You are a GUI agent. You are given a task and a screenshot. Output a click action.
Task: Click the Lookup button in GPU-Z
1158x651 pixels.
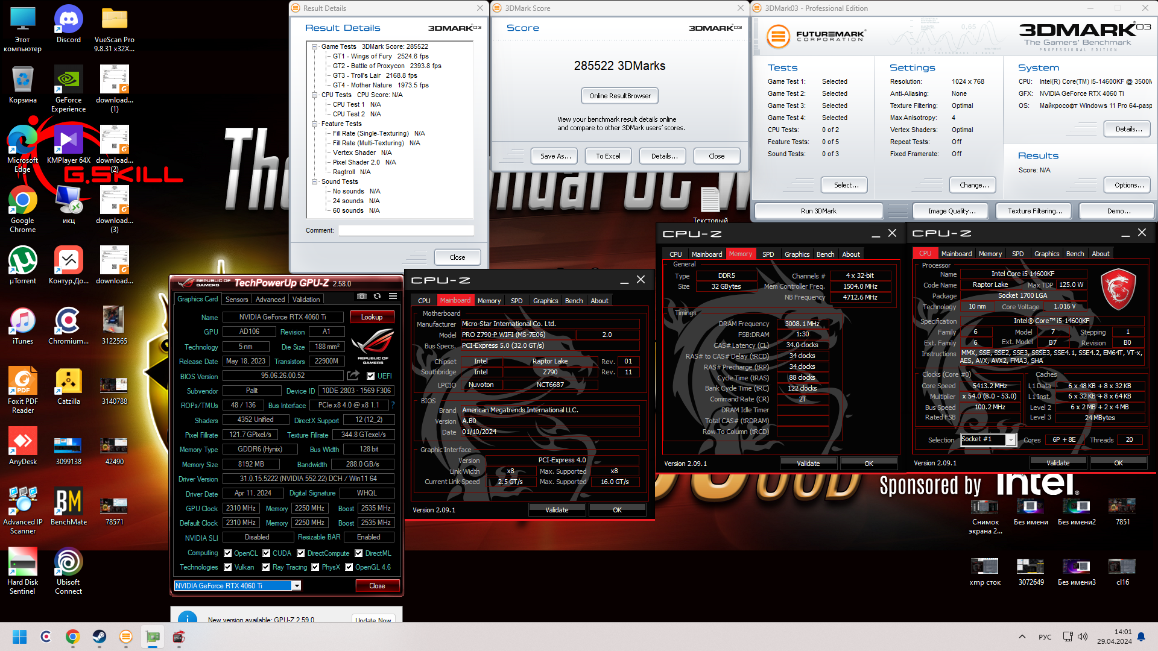(x=372, y=317)
